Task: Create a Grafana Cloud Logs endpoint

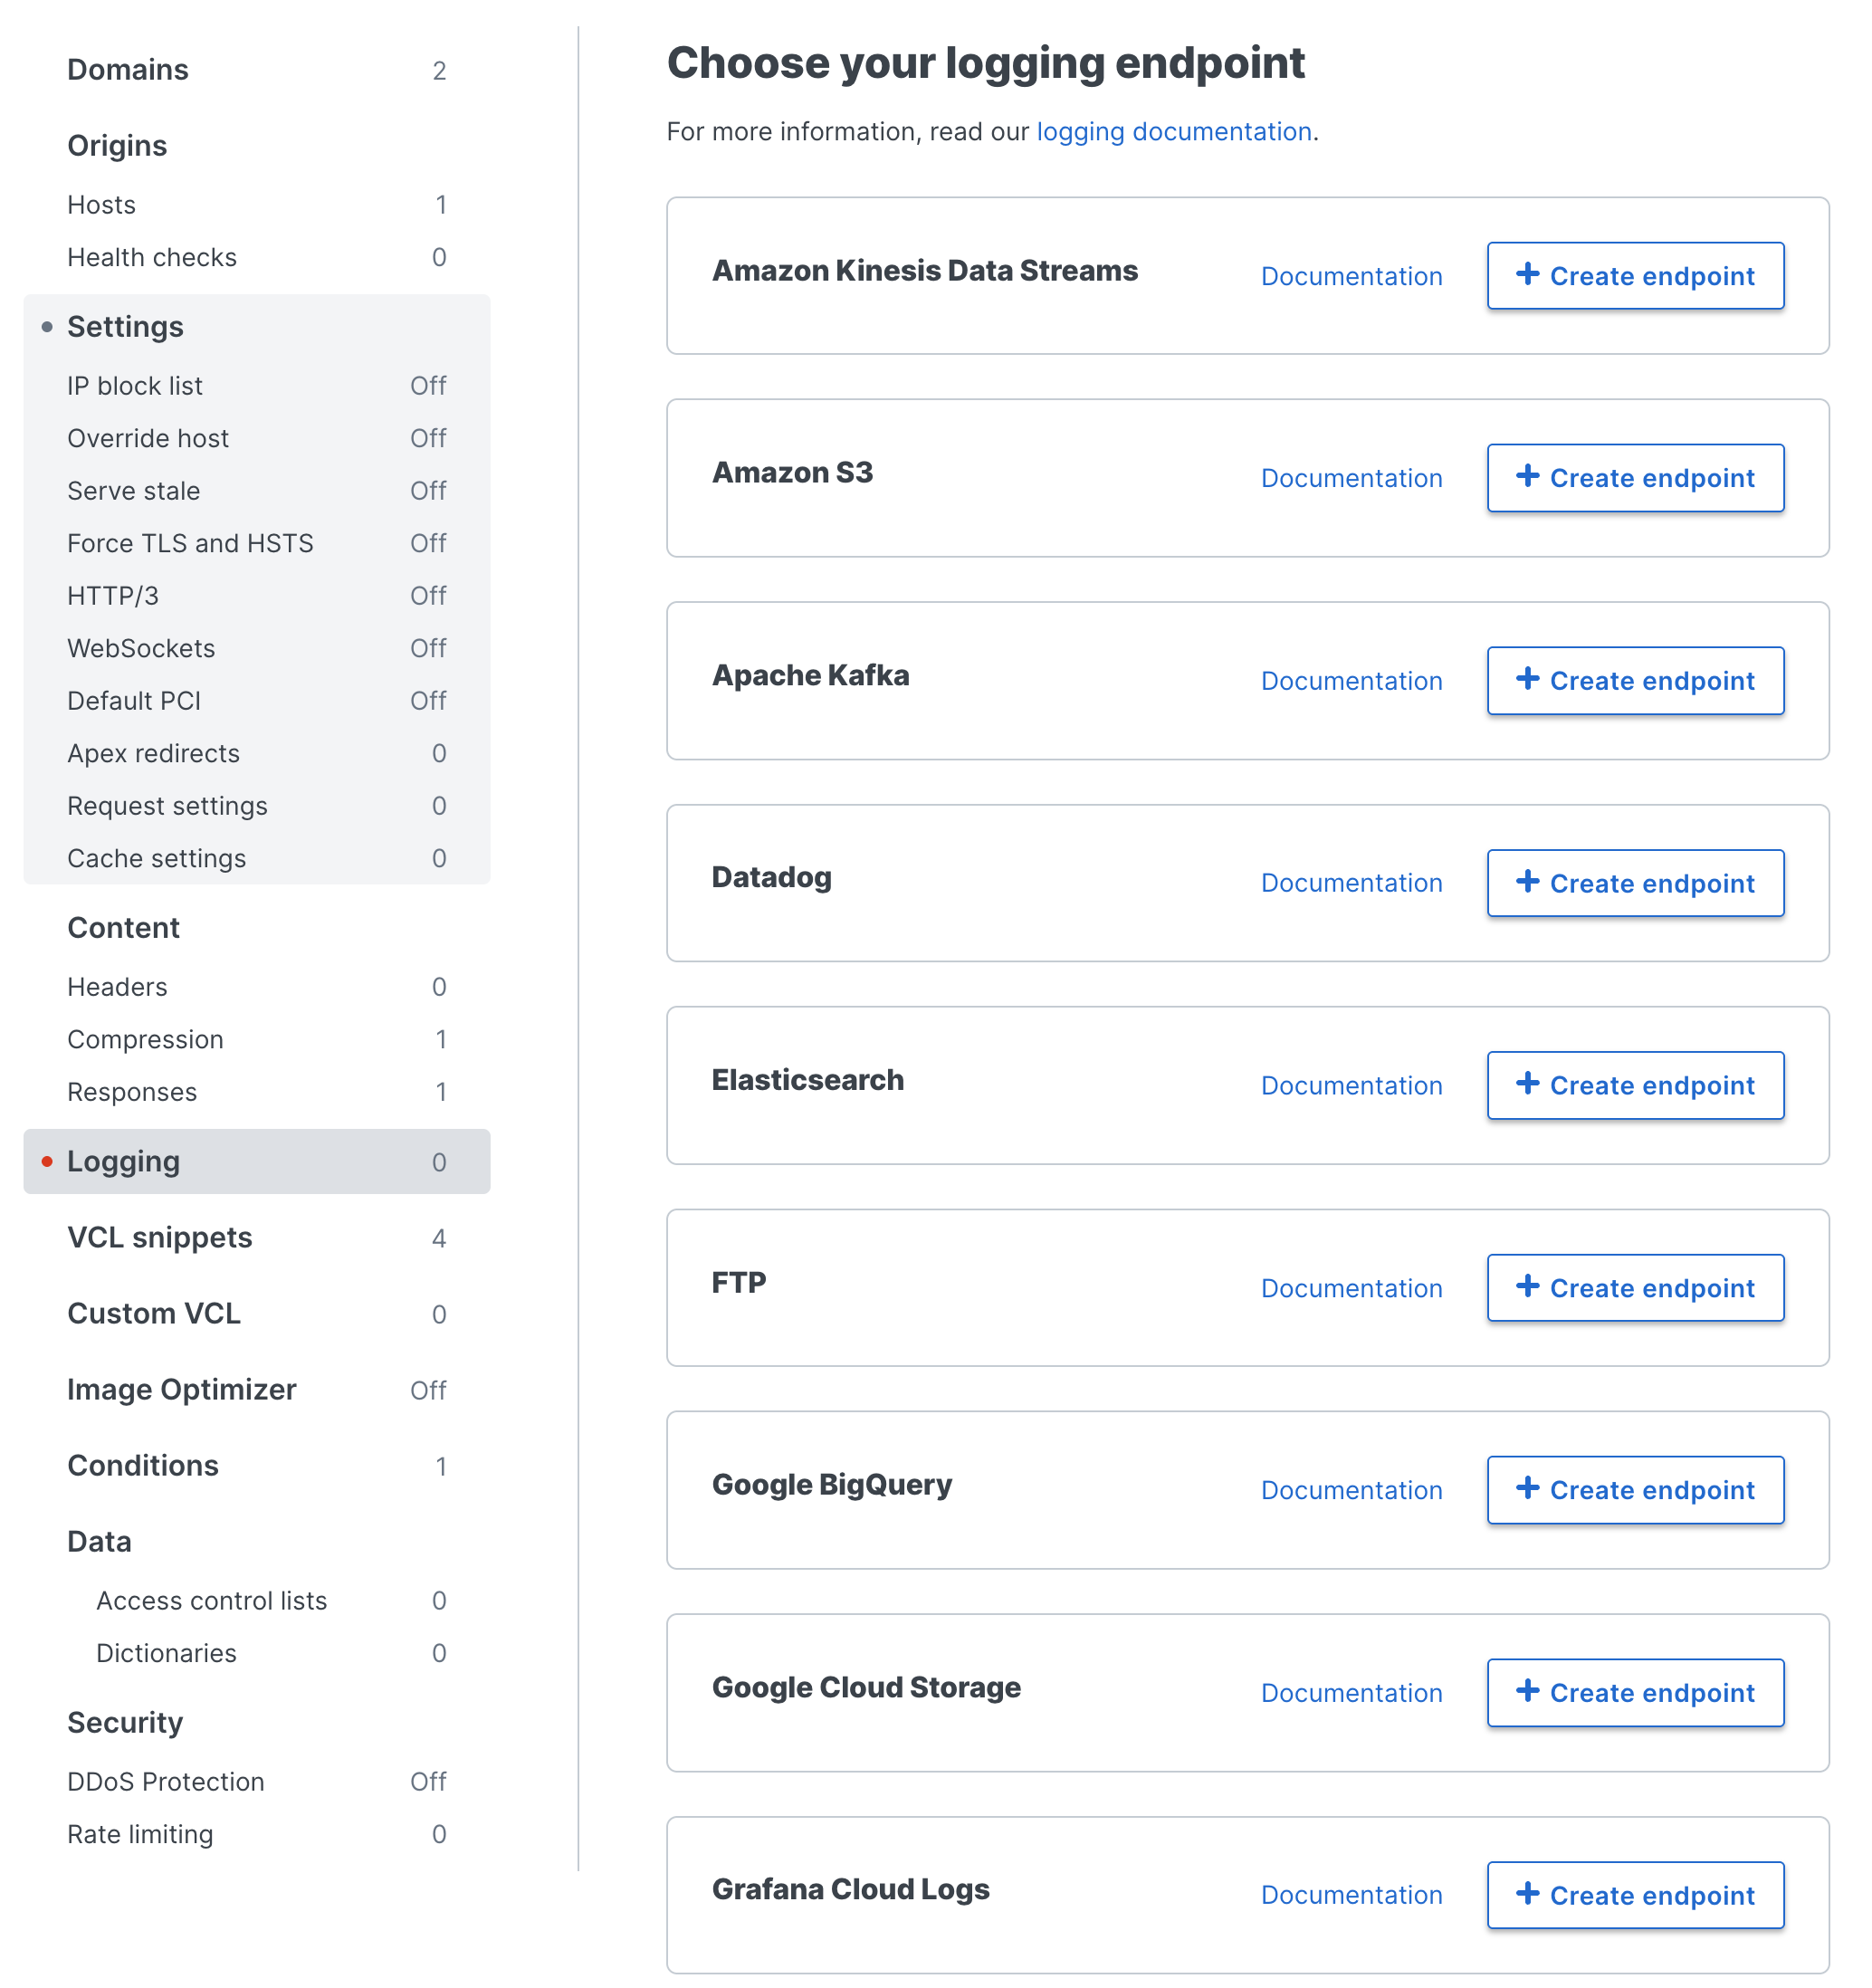Action: click(1634, 1895)
